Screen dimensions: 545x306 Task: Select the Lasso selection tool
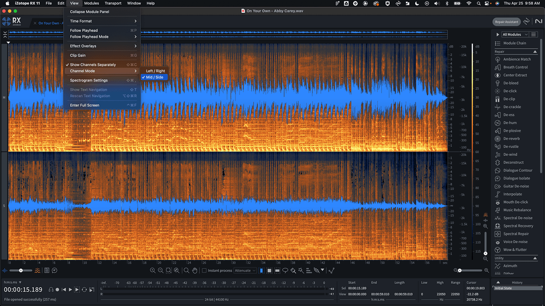point(285,271)
